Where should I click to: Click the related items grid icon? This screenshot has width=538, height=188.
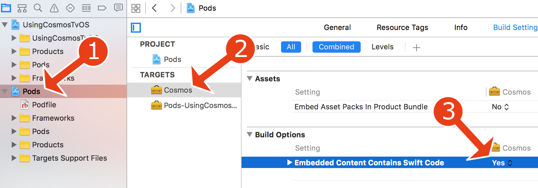(136, 8)
